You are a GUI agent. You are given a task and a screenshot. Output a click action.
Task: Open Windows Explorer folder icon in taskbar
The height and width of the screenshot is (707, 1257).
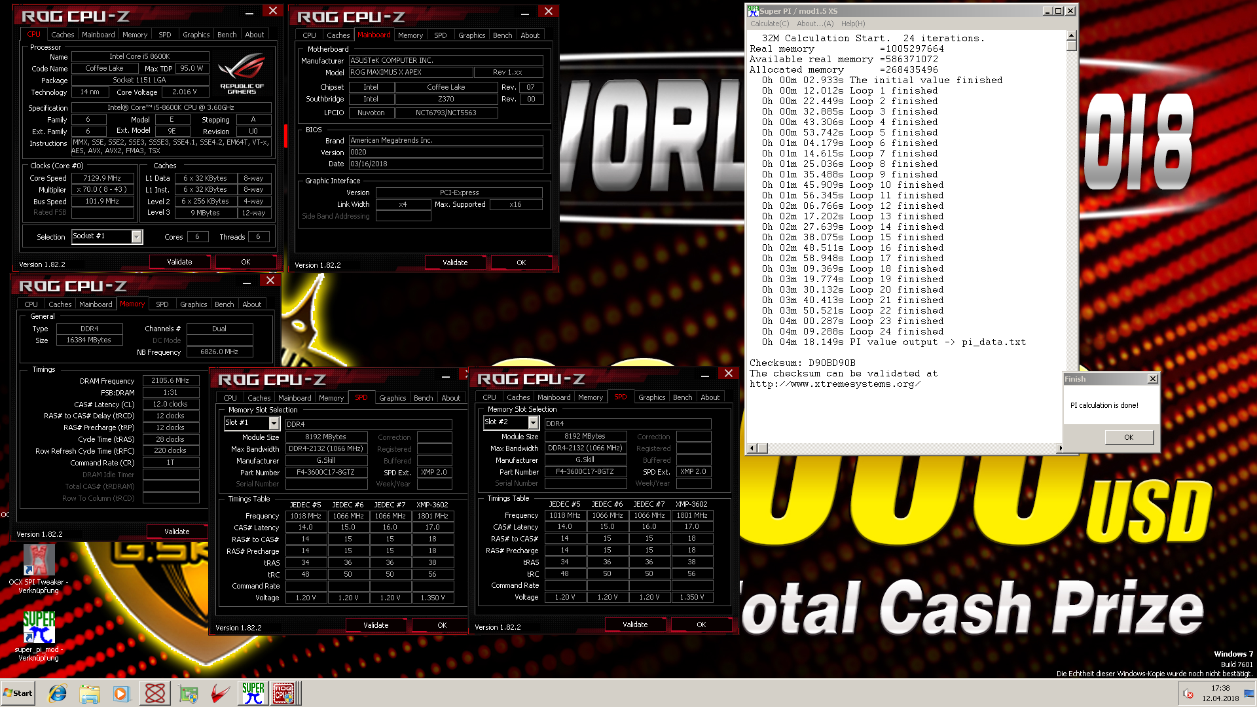[90, 693]
